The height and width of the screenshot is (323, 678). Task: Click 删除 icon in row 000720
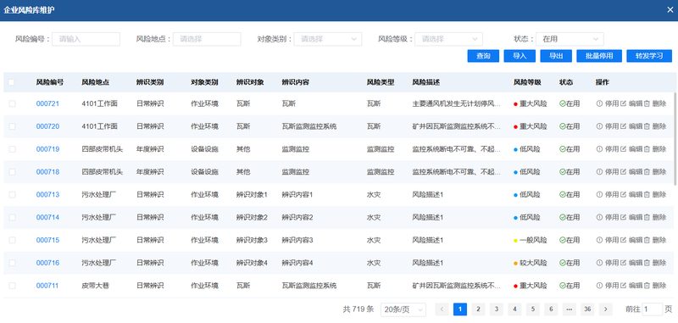click(647, 126)
